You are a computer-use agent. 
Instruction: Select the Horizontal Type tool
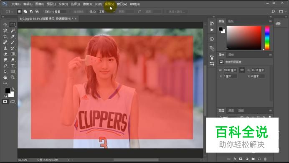coord(13,66)
